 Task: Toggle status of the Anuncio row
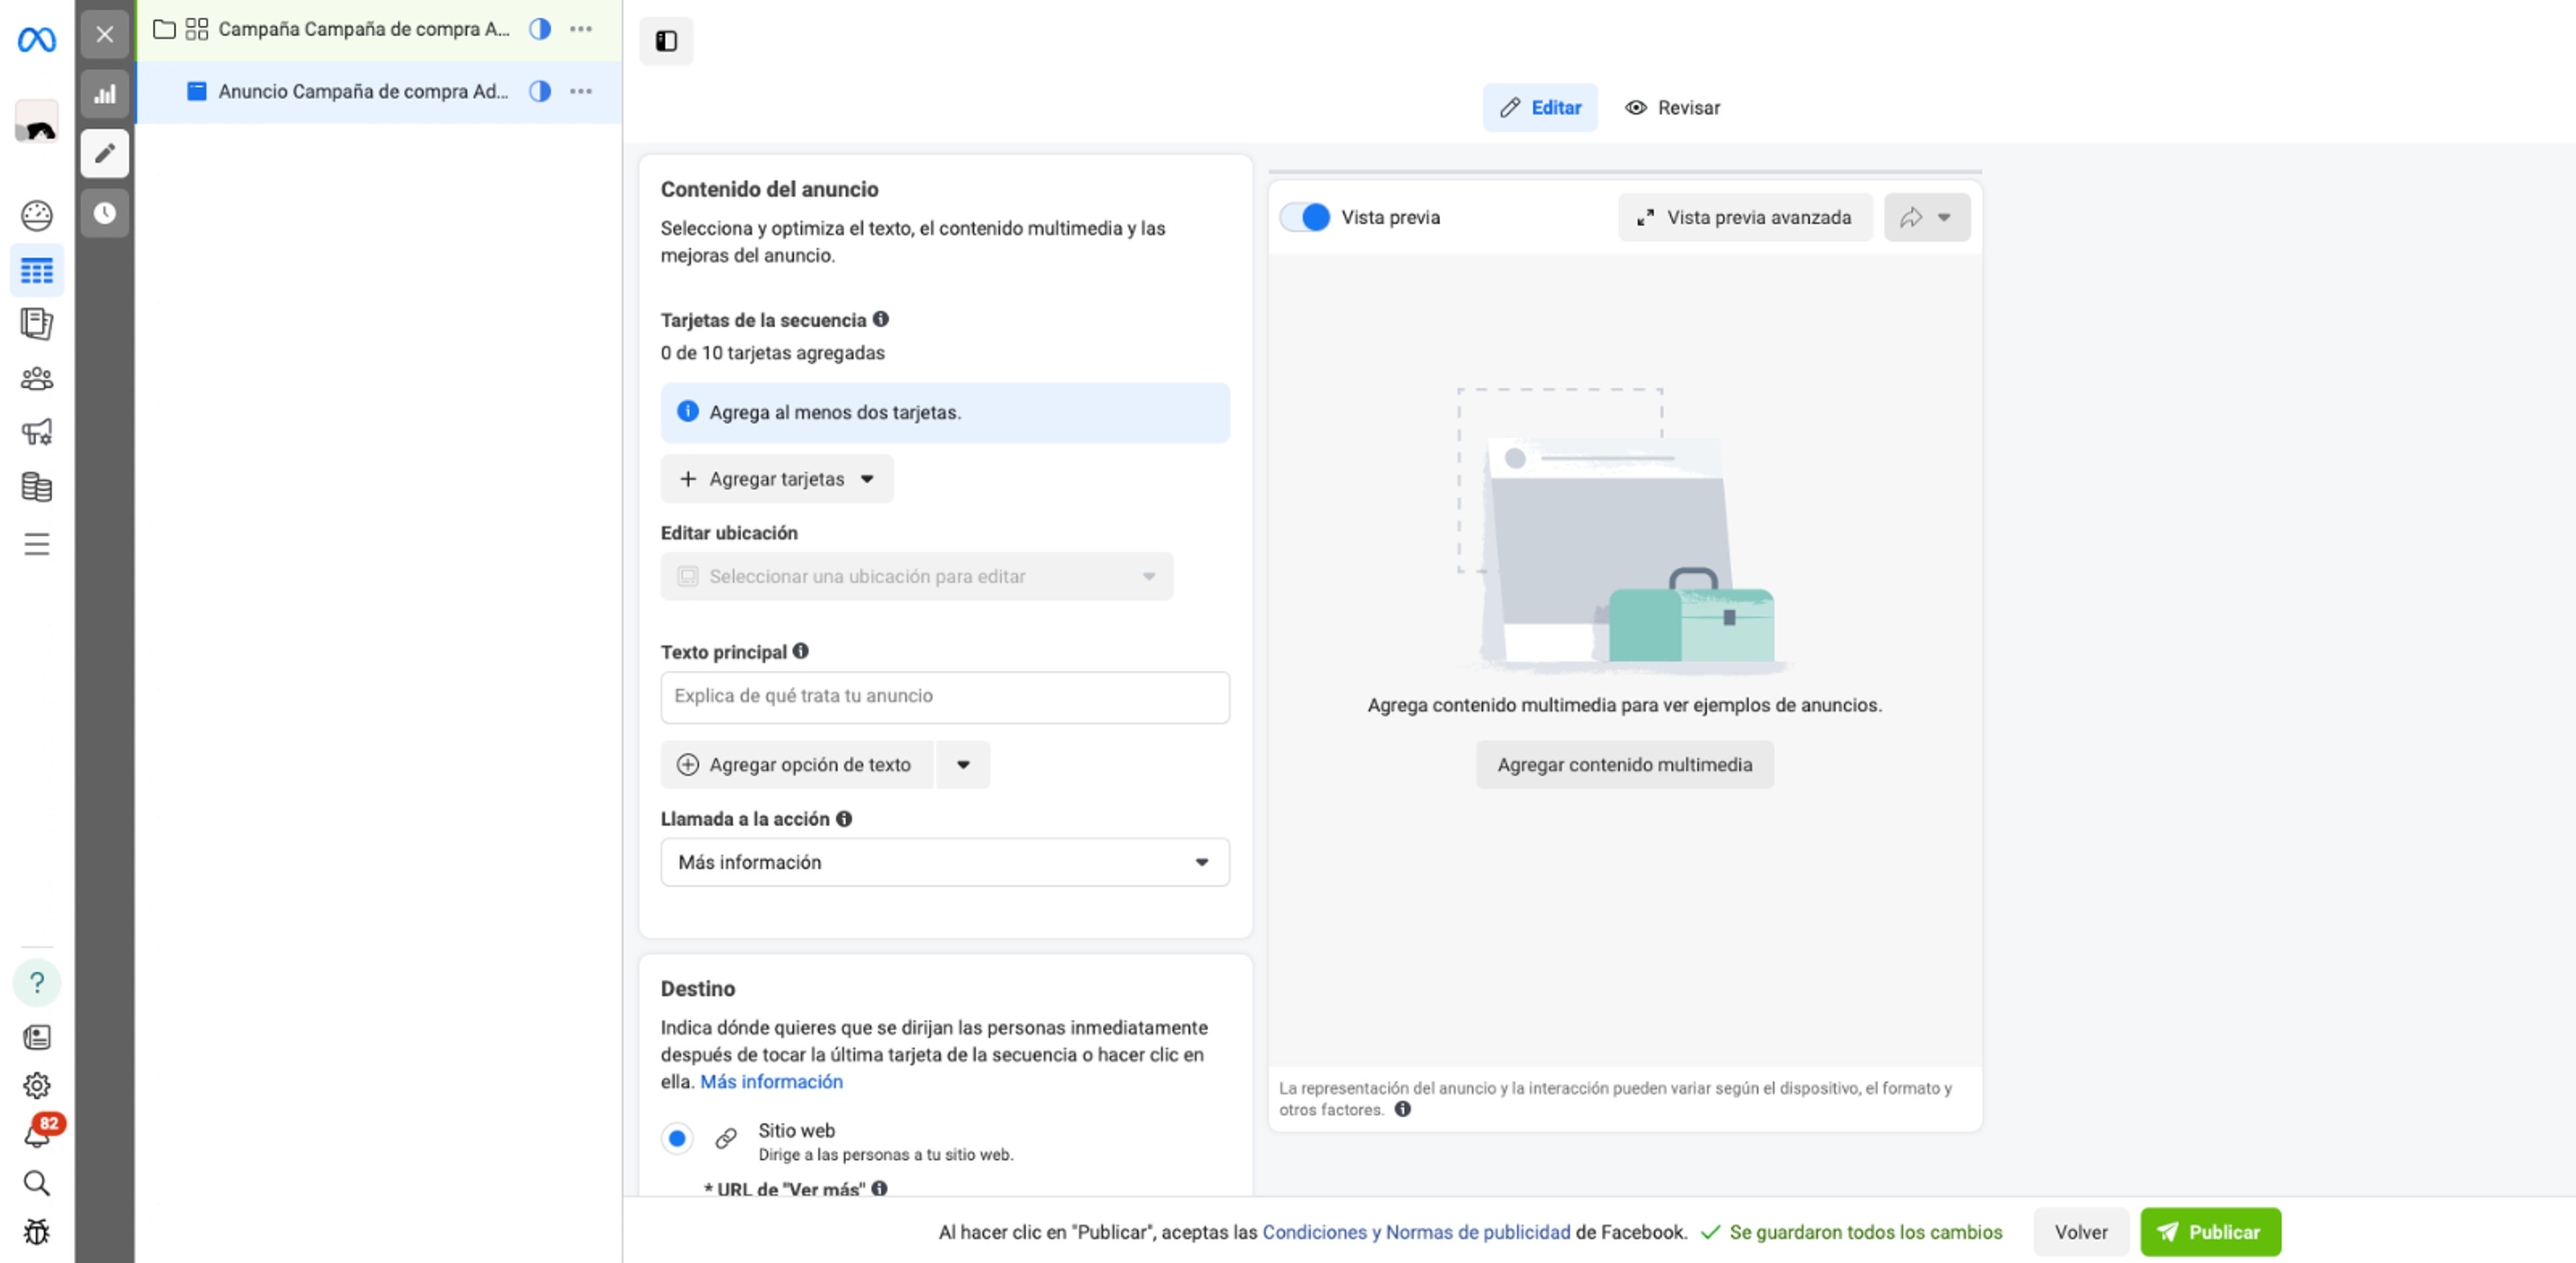540,92
